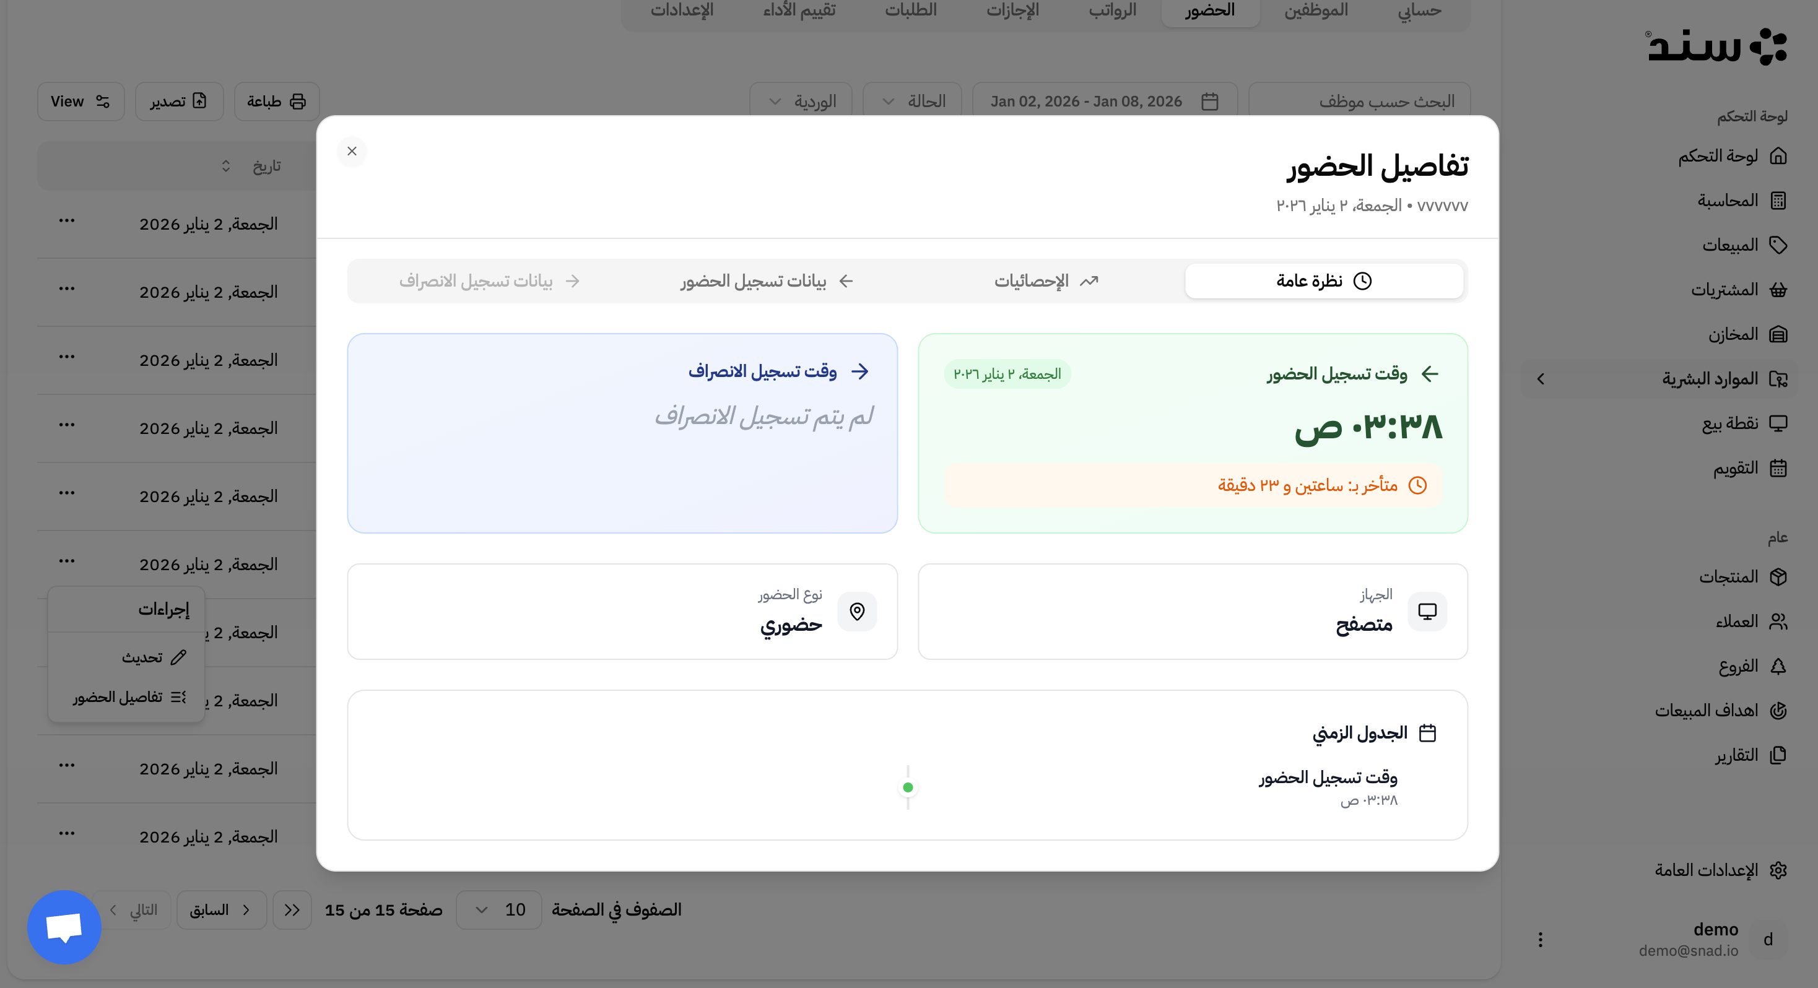The height and width of the screenshot is (988, 1818).
Task: Open the الوردية shift dropdown
Action: click(x=801, y=100)
